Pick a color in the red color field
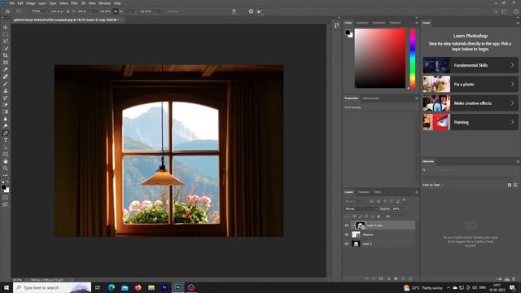This screenshot has width=521, height=293. pyautogui.click(x=380, y=59)
